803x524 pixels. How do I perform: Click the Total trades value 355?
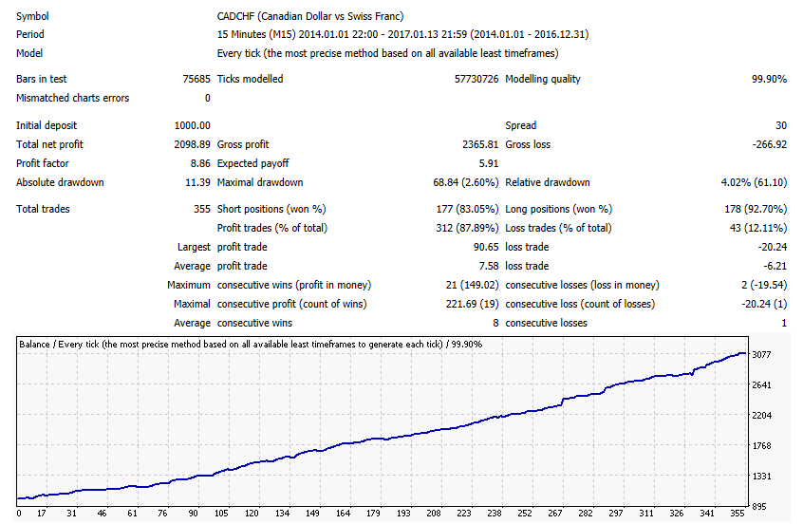(202, 209)
